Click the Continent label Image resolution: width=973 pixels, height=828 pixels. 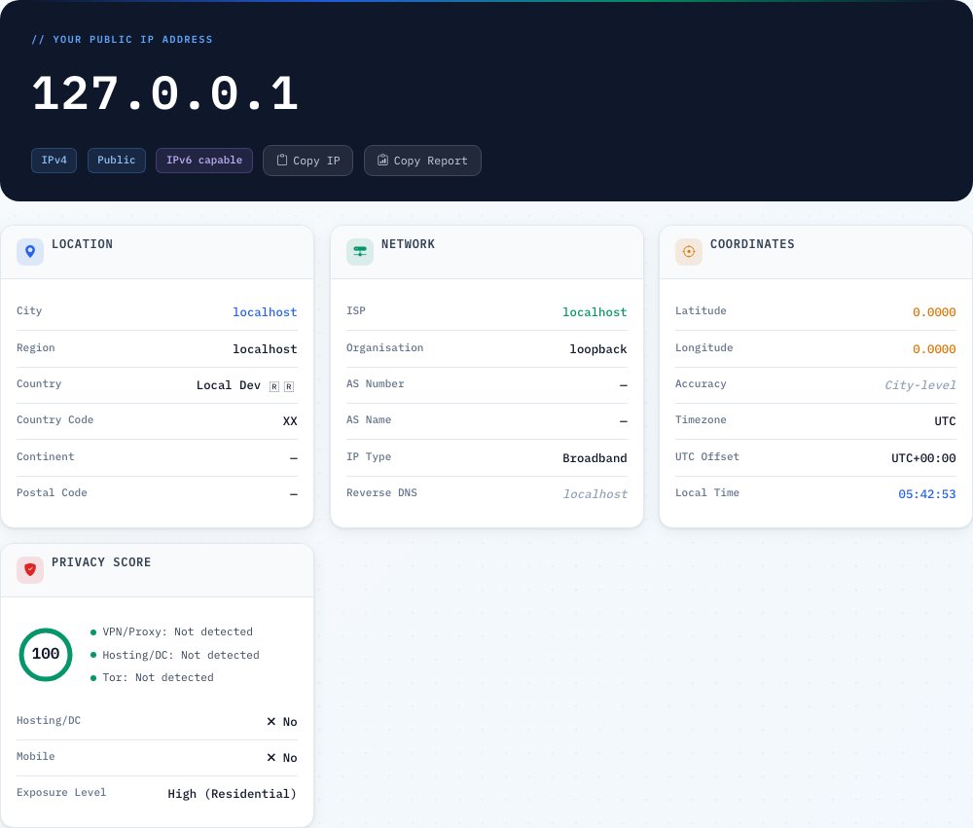tap(46, 457)
